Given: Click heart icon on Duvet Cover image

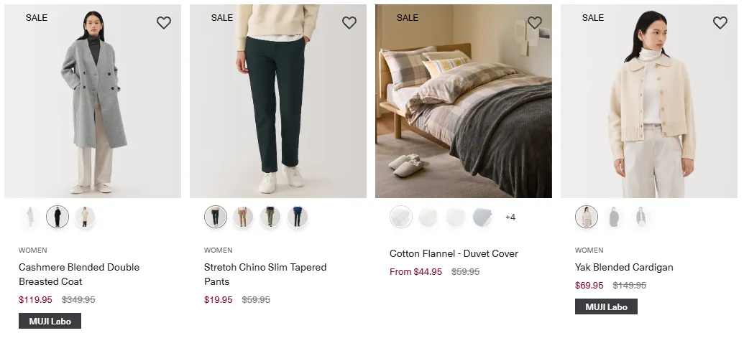Looking at the screenshot, I should pos(535,23).
